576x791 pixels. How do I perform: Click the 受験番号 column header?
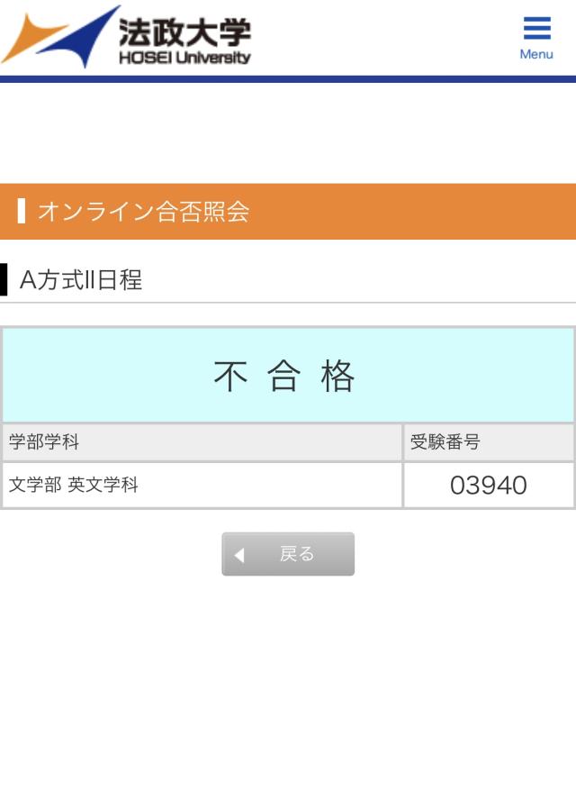[x=445, y=442]
